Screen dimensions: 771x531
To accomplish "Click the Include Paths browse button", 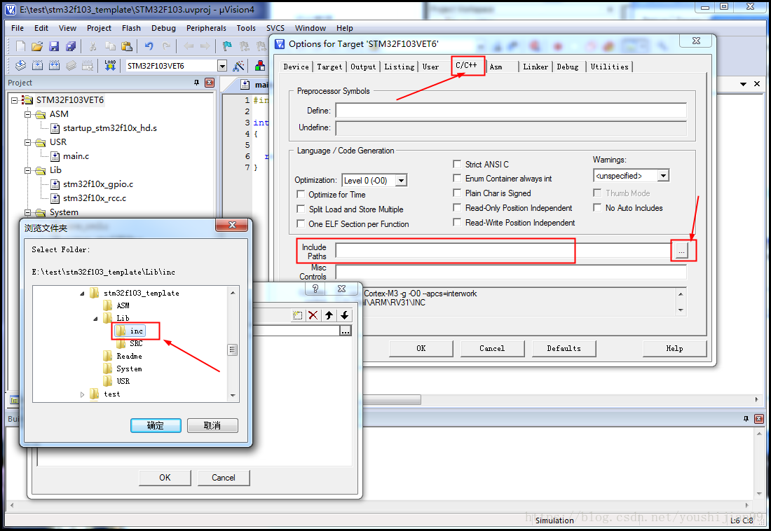I will pos(681,251).
